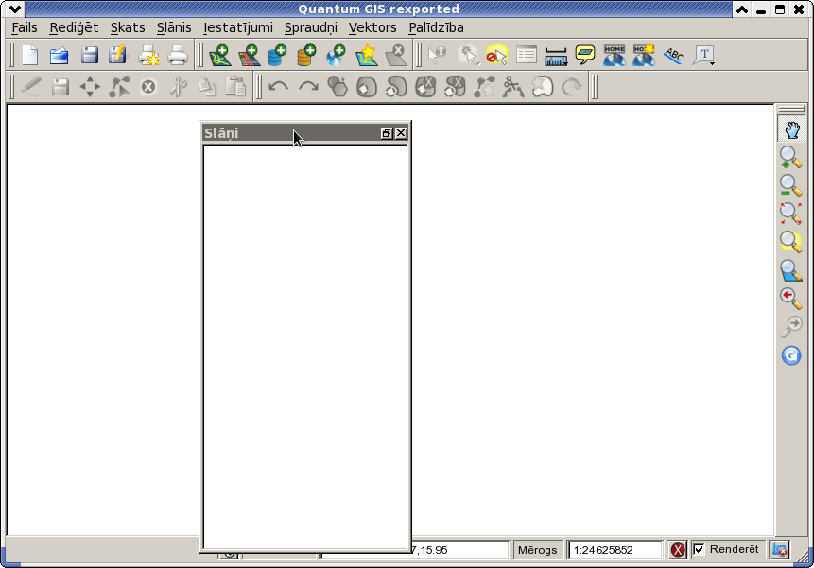Click the Delete Ring icon
The height and width of the screenshot is (568, 814).
point(425,87)
